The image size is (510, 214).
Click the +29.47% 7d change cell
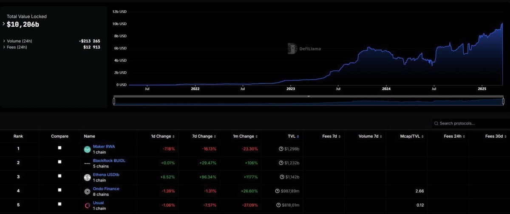click(x=208, y=163)
